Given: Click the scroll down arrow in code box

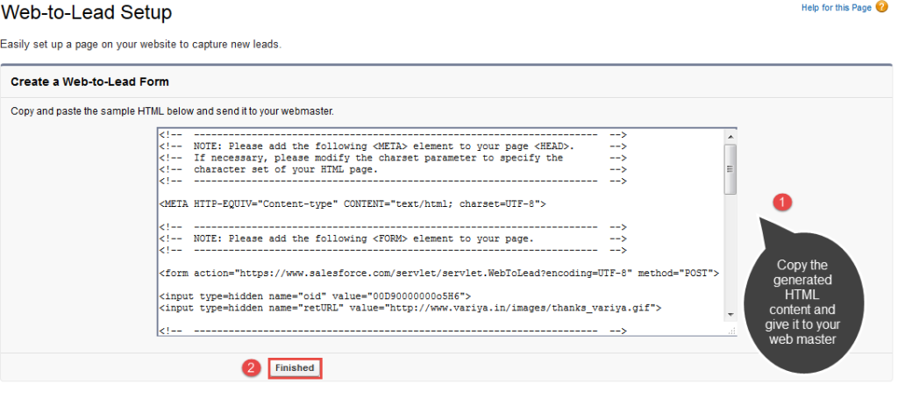Looking at the screenshot, I should [730, 315].
